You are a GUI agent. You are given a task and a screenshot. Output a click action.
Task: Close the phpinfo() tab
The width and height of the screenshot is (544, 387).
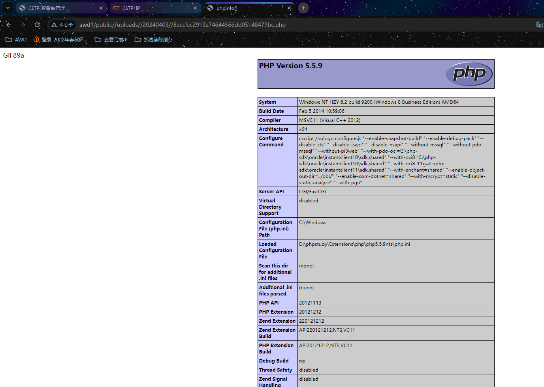click(x=289, y=8)
